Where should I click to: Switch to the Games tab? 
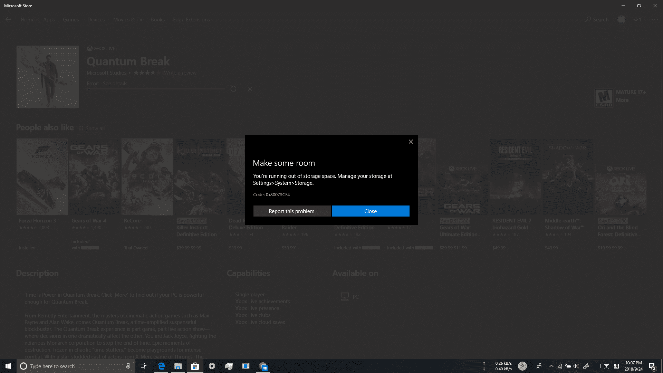71,20
